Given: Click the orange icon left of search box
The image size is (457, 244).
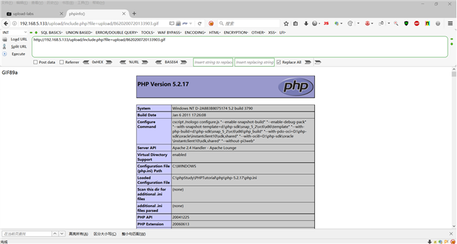Looking at the screenshot, I should point(211,24).
